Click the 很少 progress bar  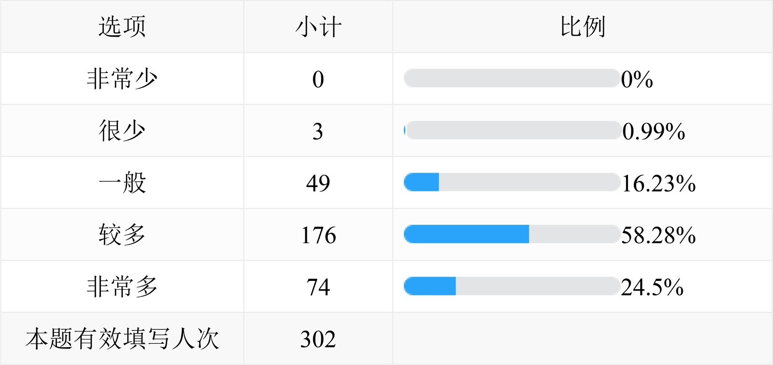[x=512, y=131]
